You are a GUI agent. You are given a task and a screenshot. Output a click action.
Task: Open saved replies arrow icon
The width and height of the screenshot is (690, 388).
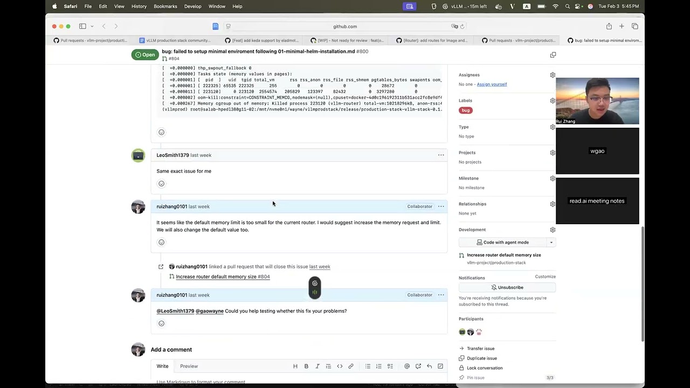(429, 366)
